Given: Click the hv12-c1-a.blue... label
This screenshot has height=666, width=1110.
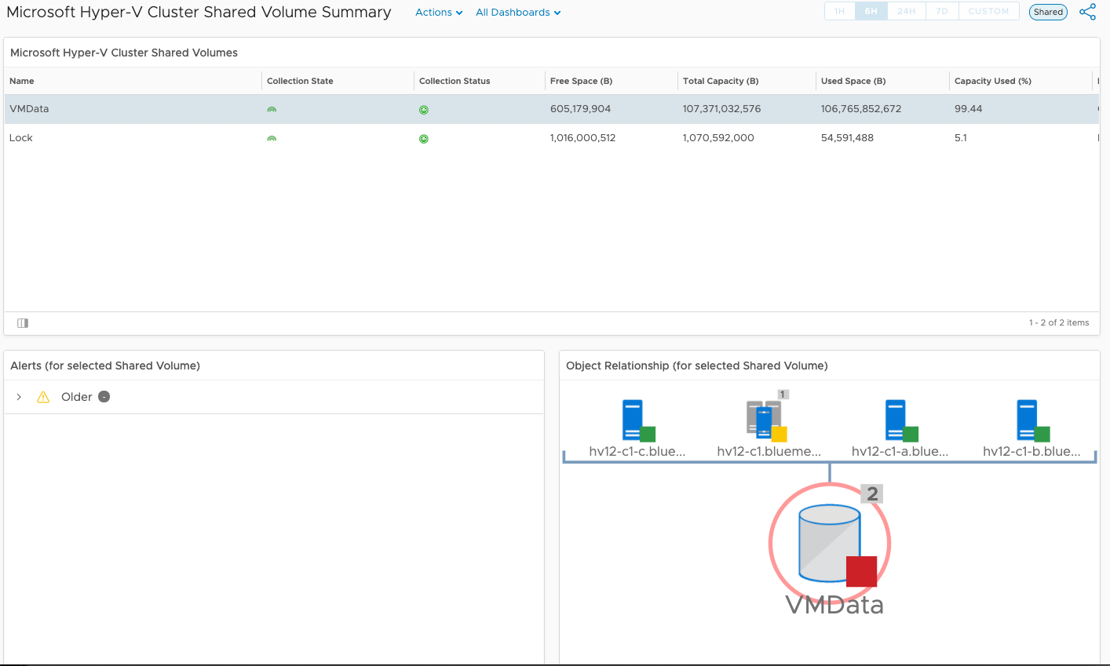Looking at the screenshot, I should (x=900, y=452).
